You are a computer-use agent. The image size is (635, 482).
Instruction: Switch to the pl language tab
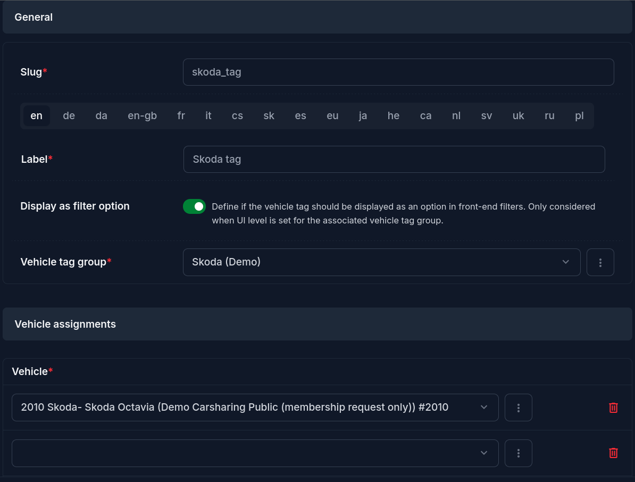tap(579, 116)
